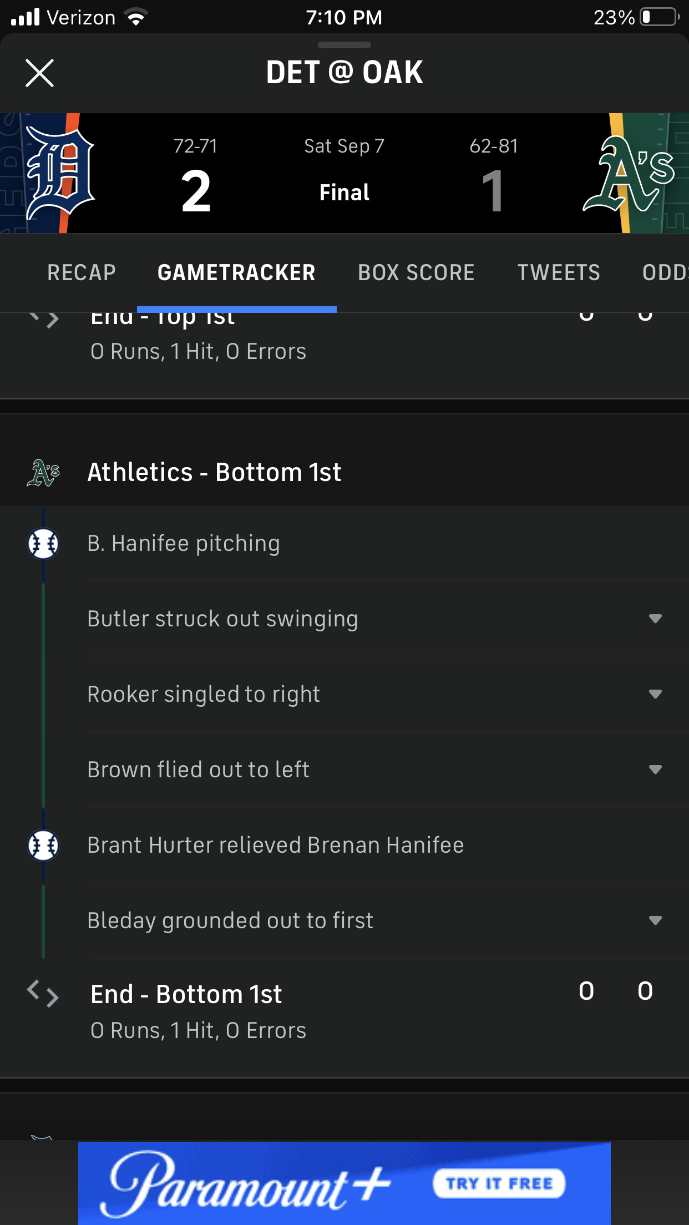Image resolution: width=689 pixels, height=1225 pixels.
Task: Tap the Try It Free button
Action: coord(499,1183)
